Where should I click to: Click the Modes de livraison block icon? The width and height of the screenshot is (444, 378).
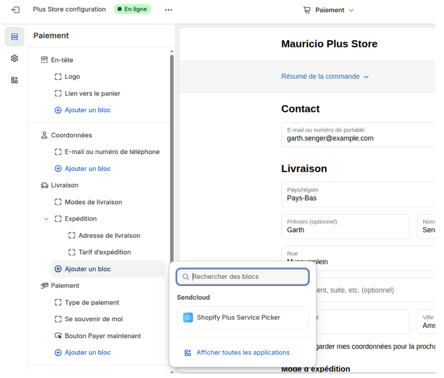click(58, 202)
